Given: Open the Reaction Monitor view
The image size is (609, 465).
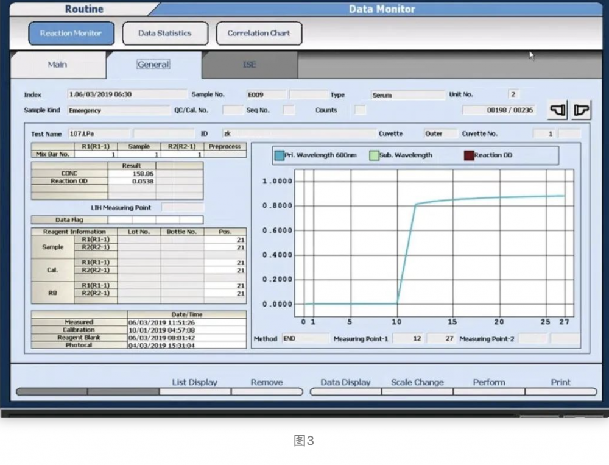Looking at the screenshot, I should pos(71,34).
